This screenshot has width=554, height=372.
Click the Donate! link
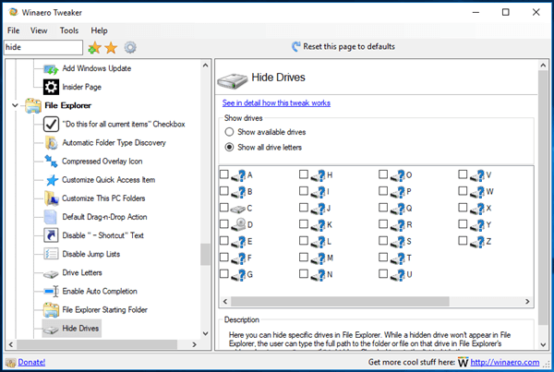31,363
